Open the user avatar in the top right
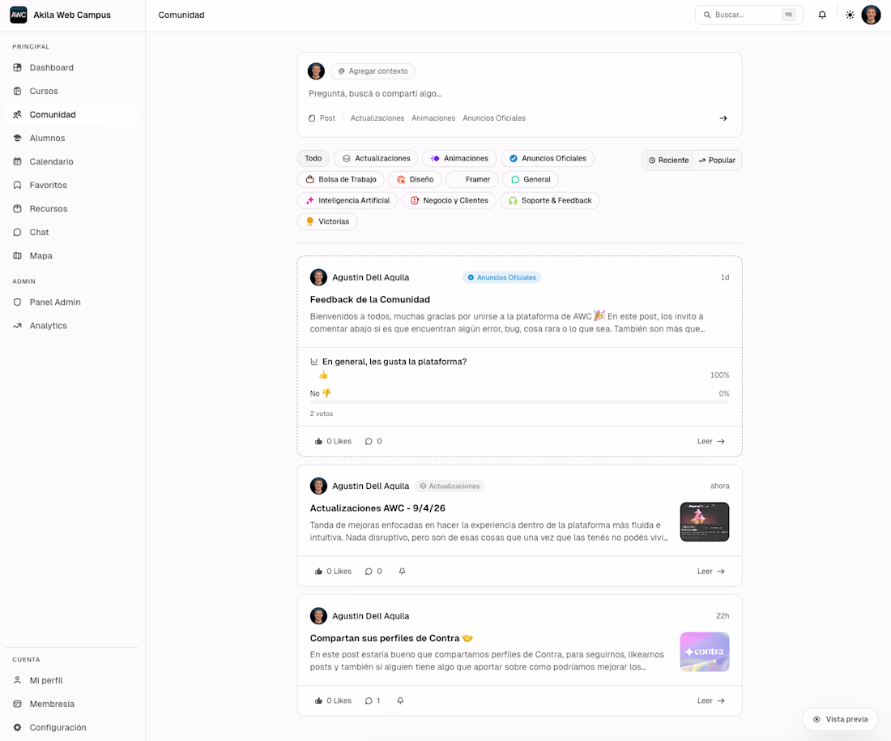 (871, 15)
